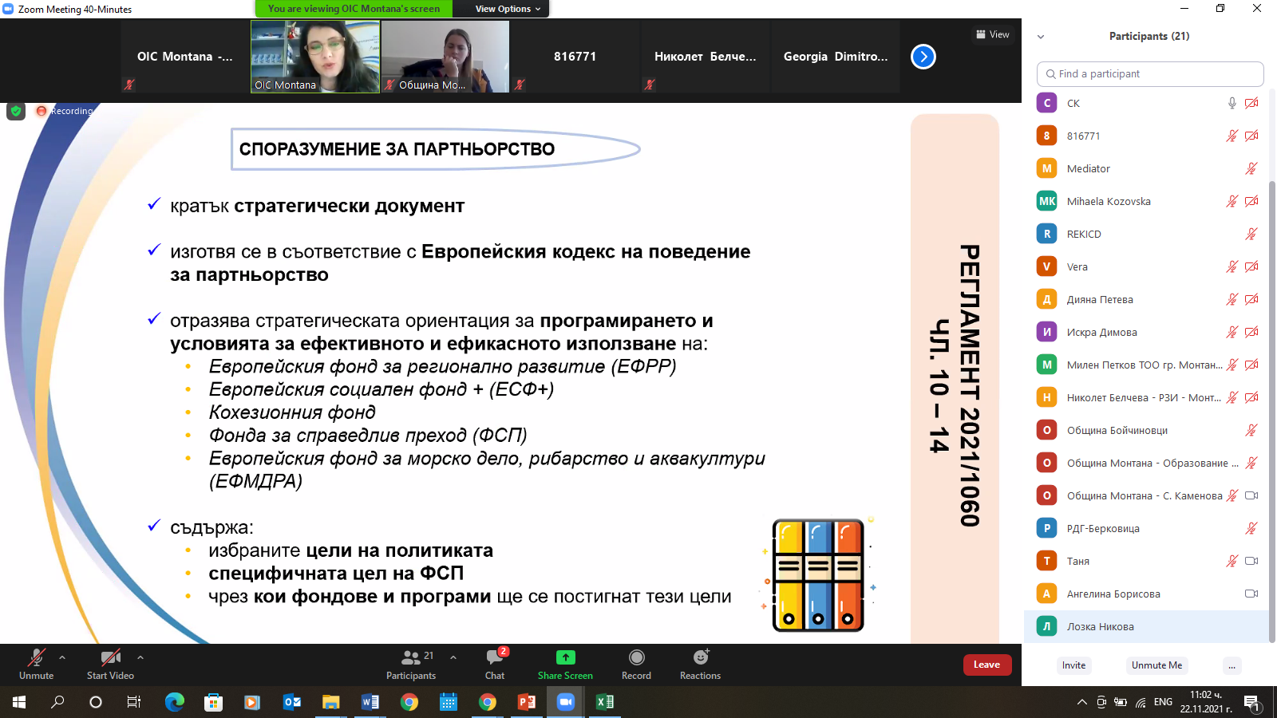
Task: Collapse the Participants panel chevron
Action: point(1041,37)
